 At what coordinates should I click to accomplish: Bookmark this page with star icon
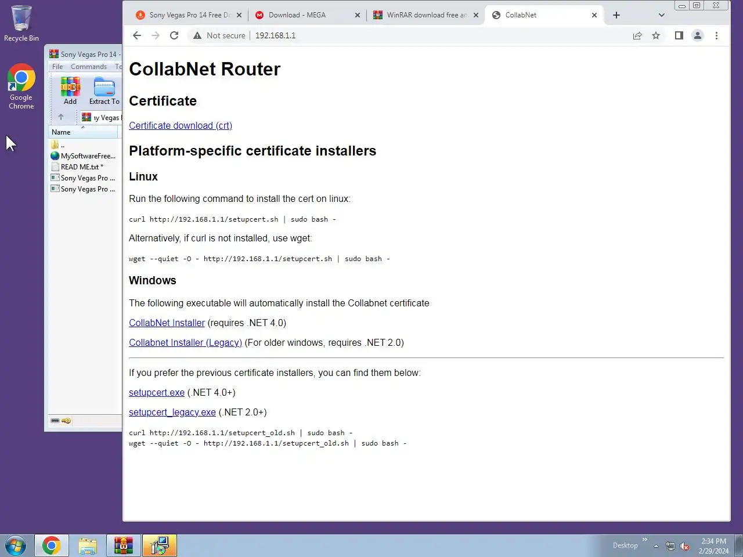(x=656, y=35)
